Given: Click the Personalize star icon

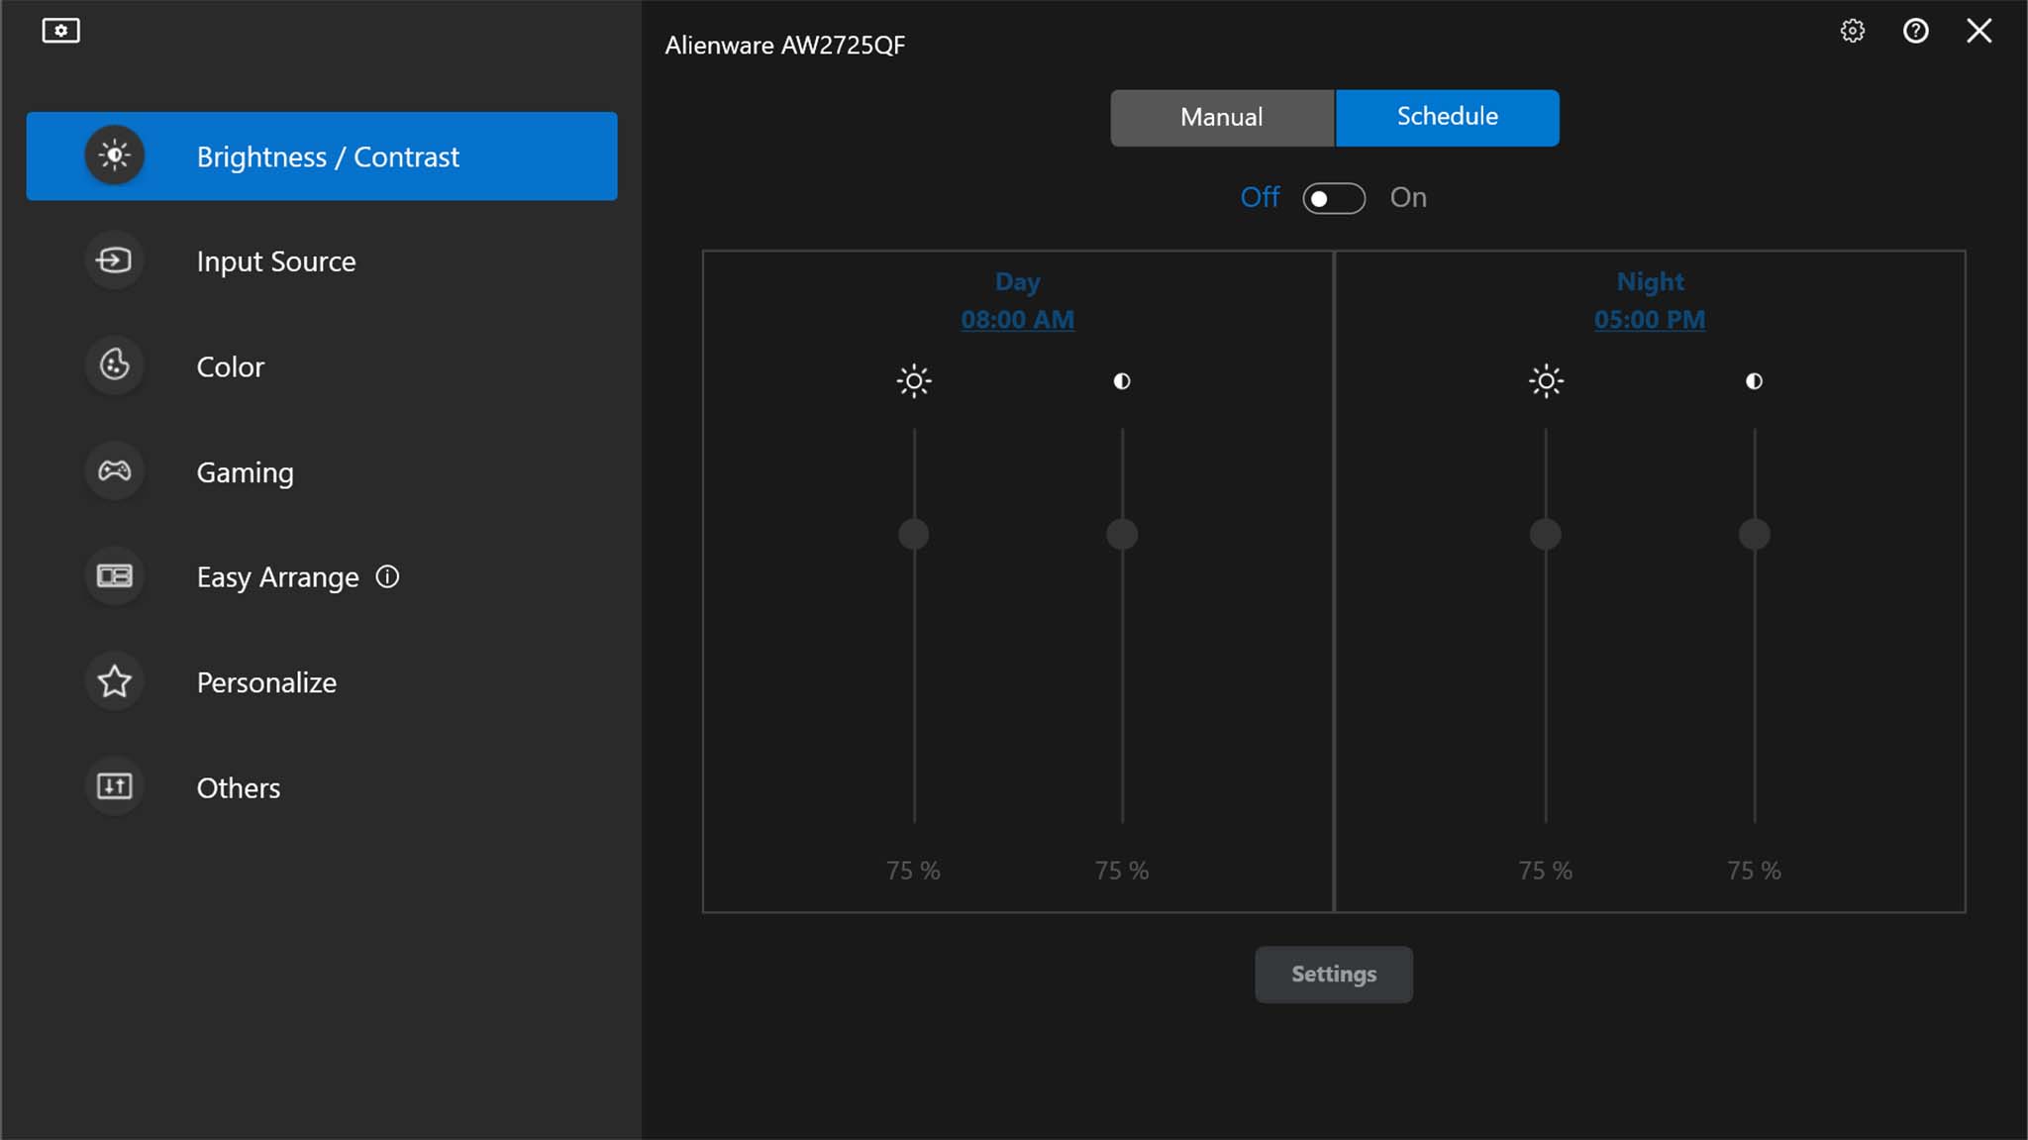Looking at the screenshot, I should [x=114, y=681].
